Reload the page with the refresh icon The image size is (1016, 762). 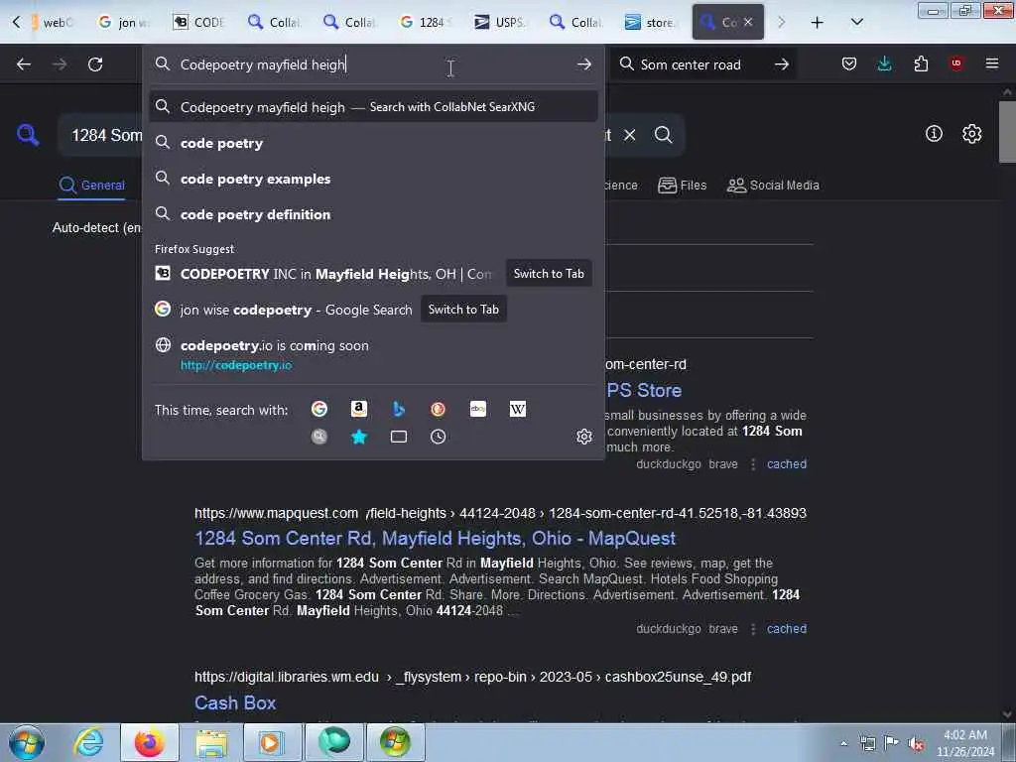click(95, 64)
